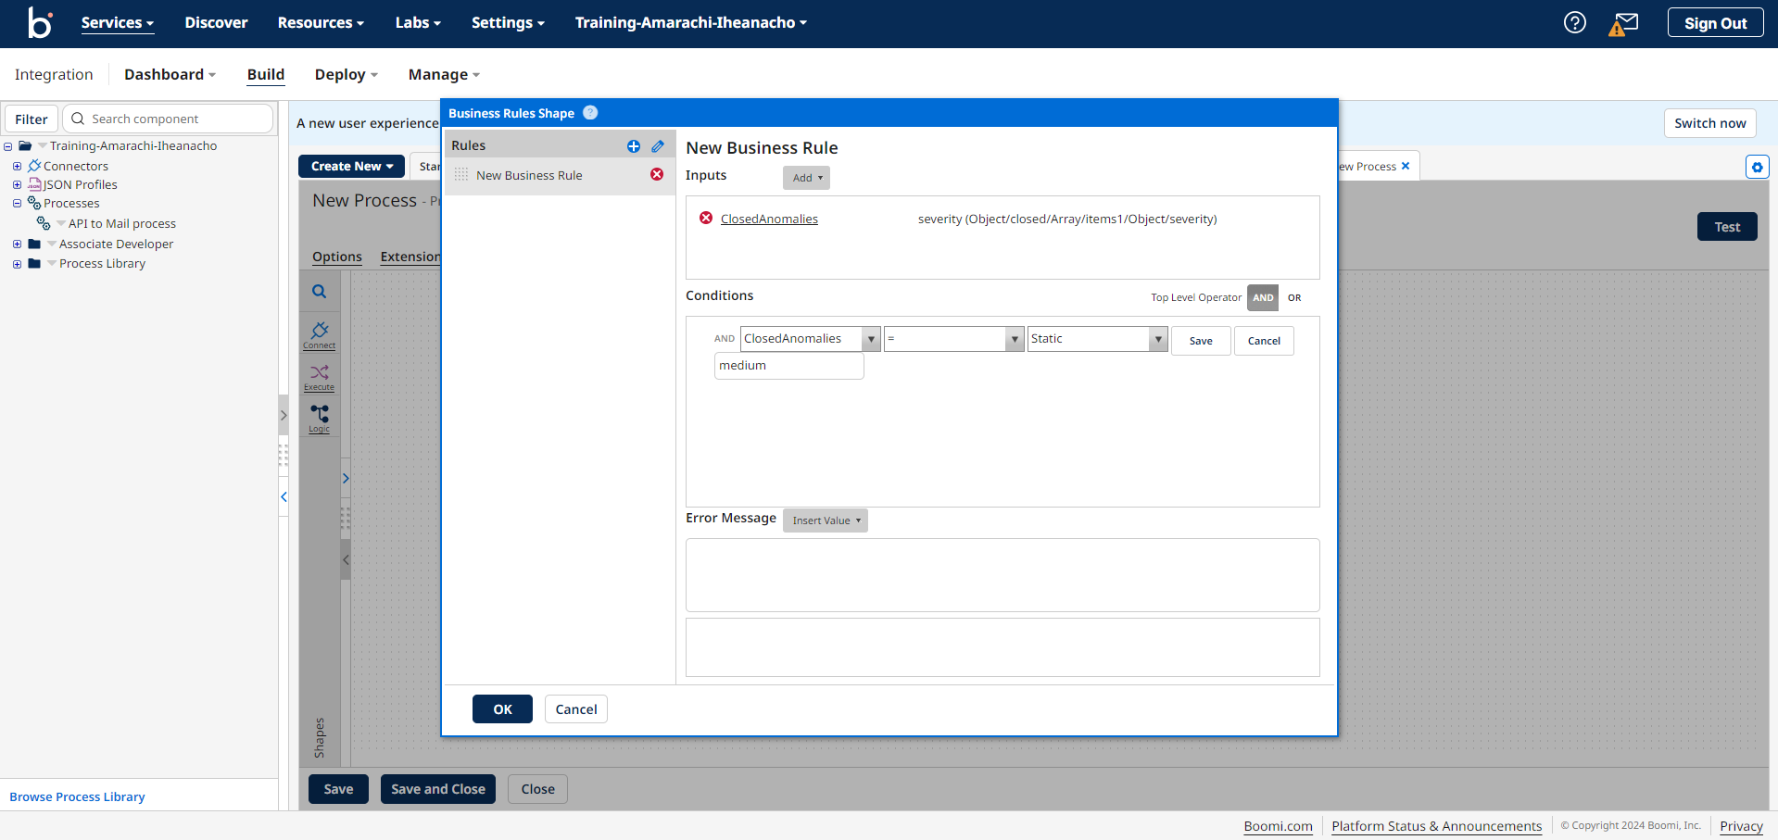
Task: Delete the New Business Rule entry
Action: point(657,175)
